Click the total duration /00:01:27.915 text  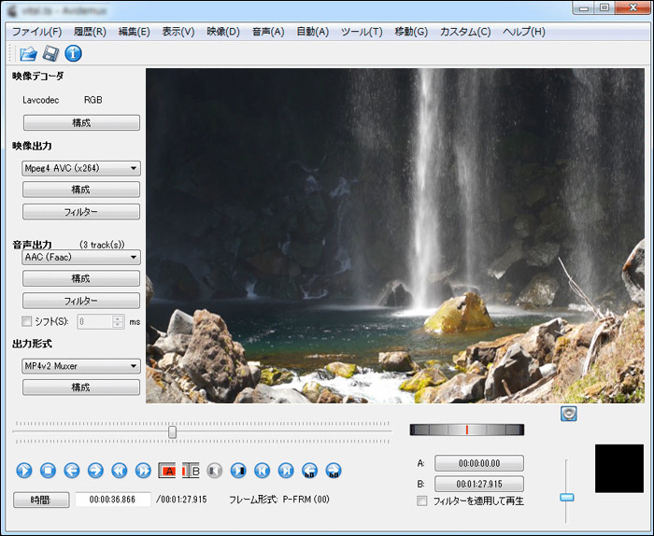pyautogui.click(x=181, y=500)
